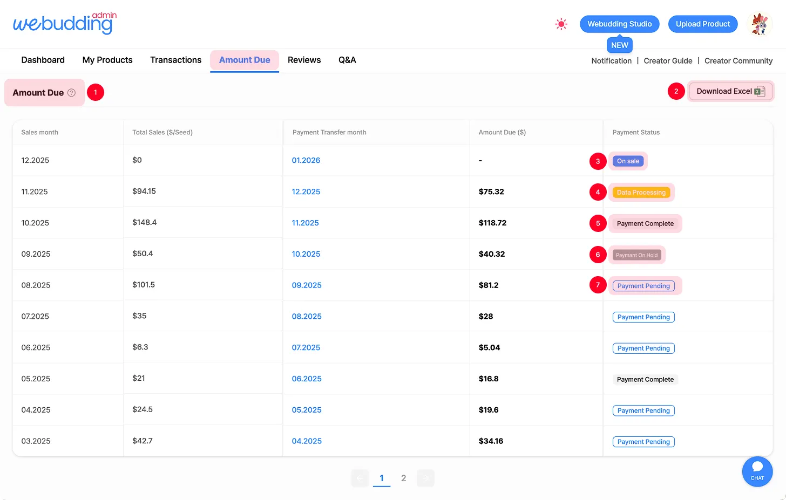Screen dimensions: 786x500
Task: Switch to the Dashboard tab
Action: [x=43, y=60]
